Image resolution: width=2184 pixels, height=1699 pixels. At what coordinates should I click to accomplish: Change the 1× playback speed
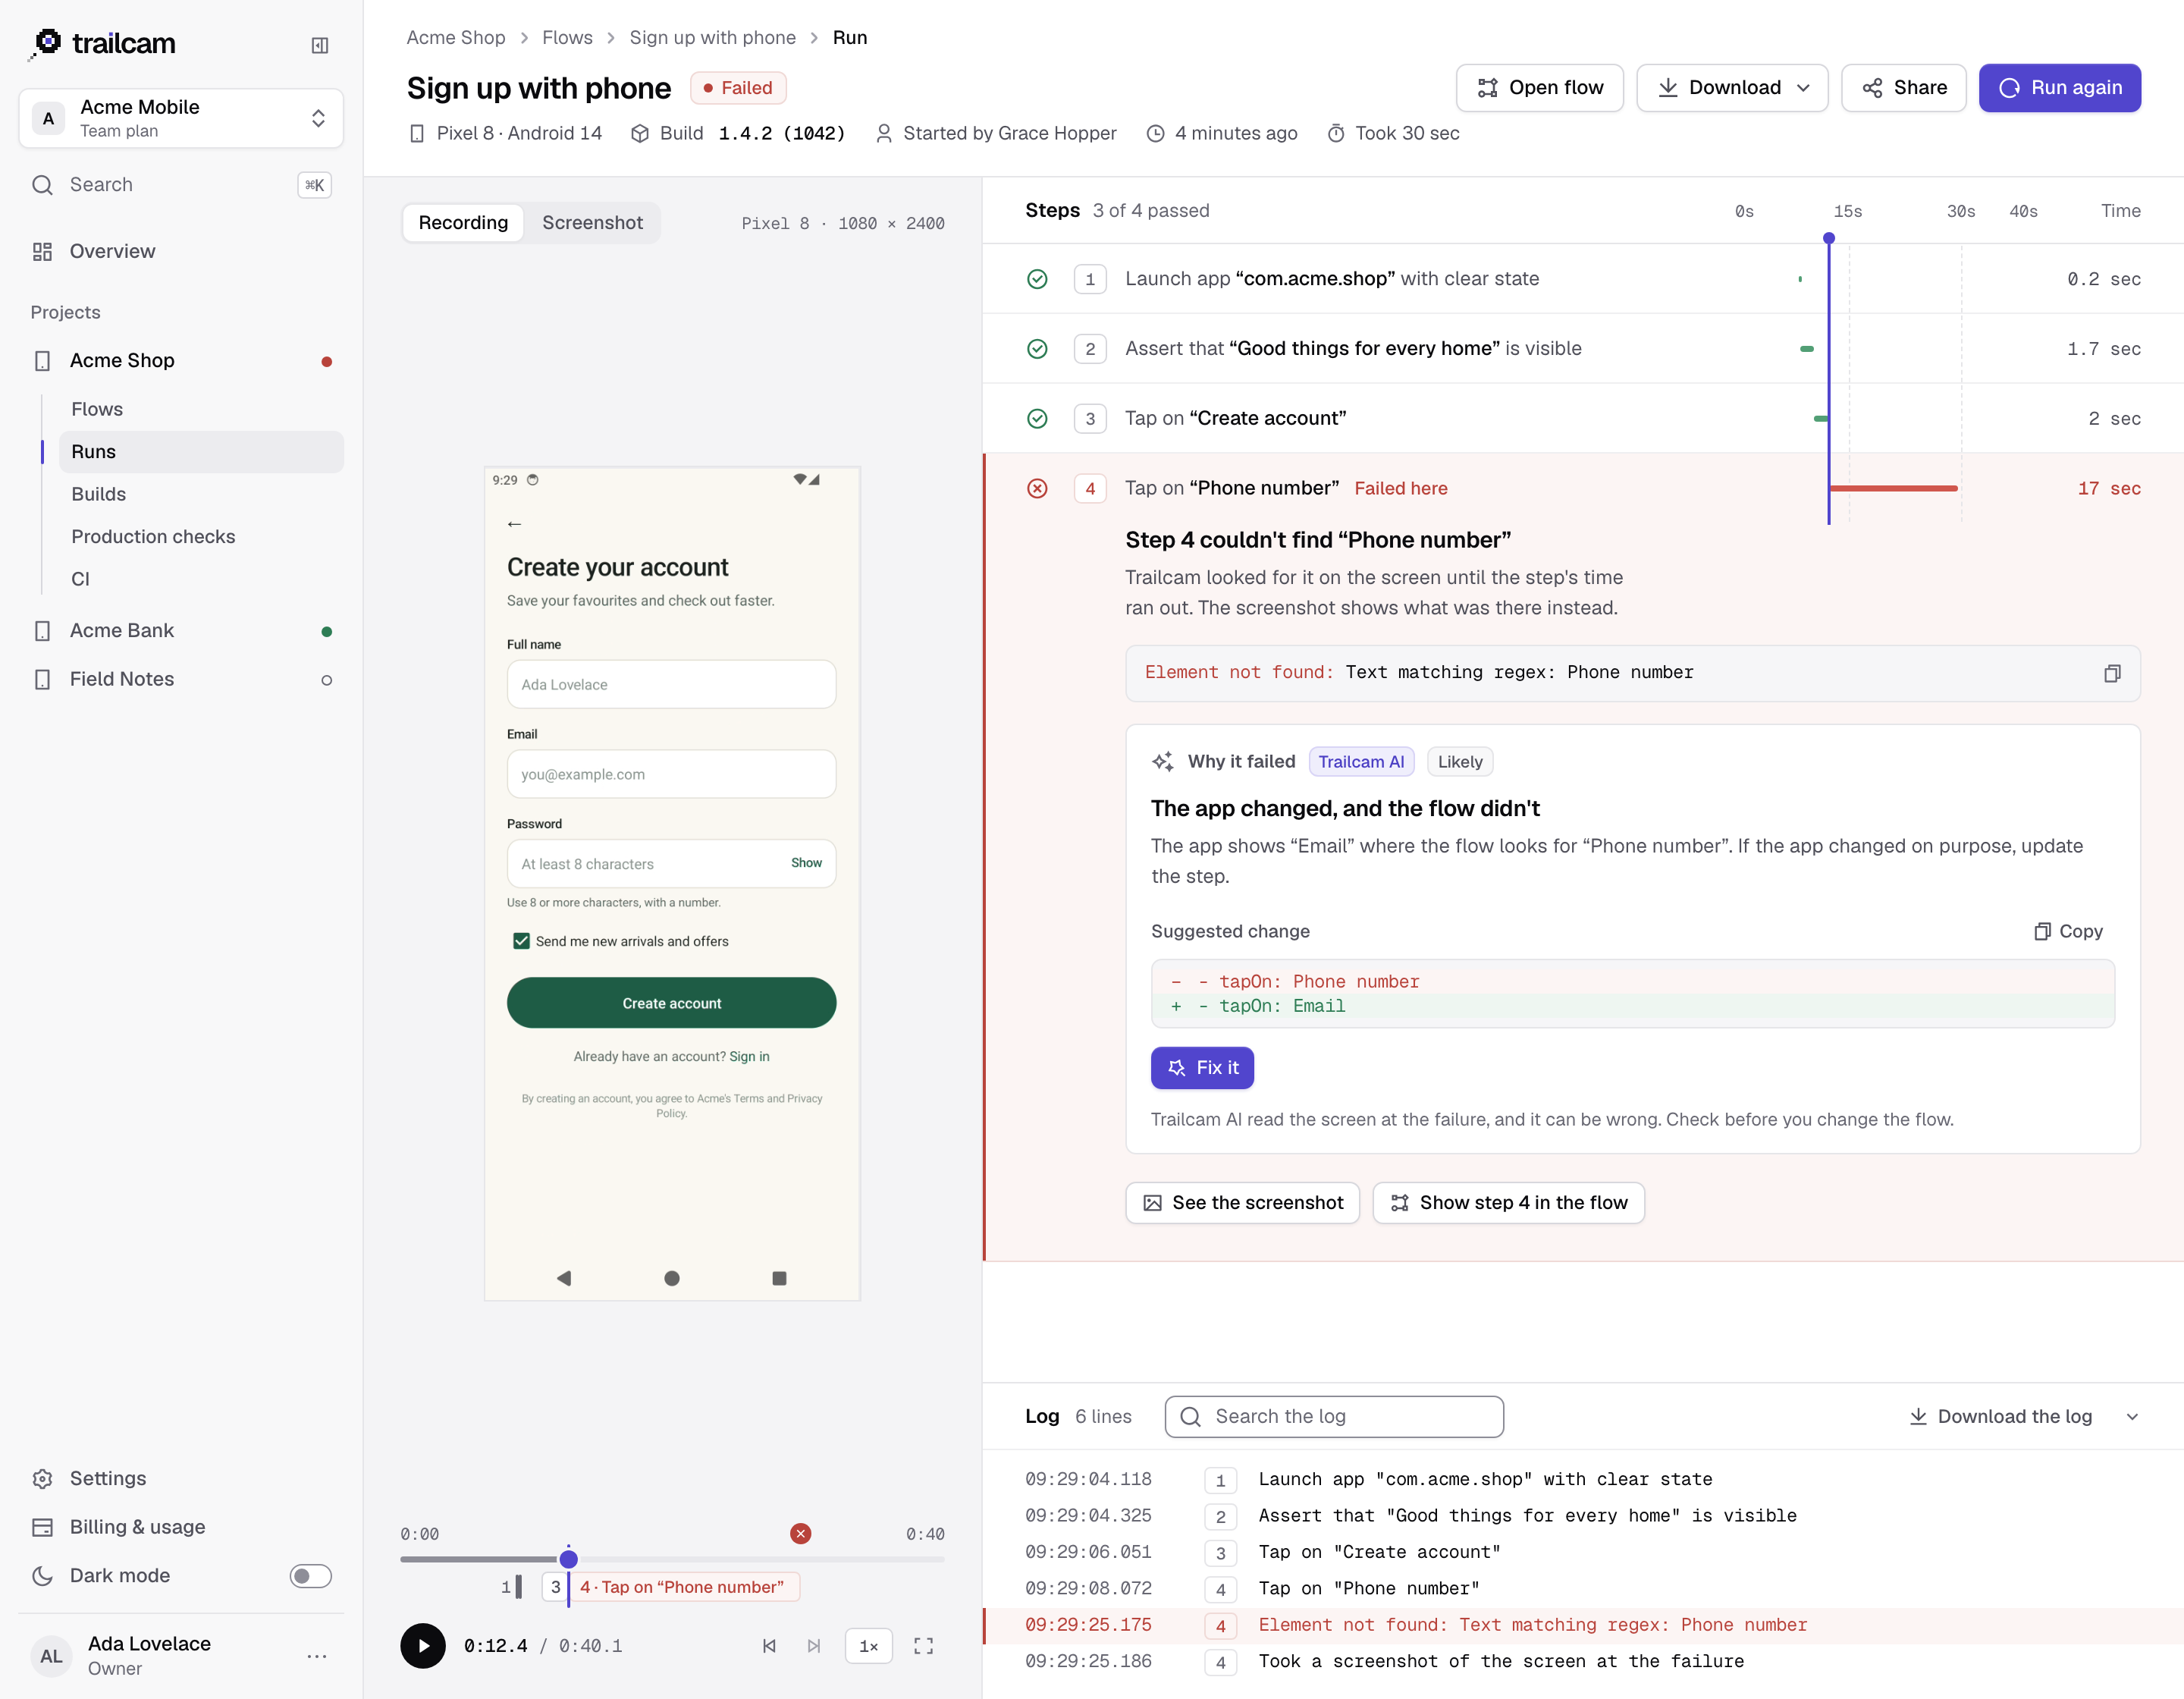(868, 1646)
